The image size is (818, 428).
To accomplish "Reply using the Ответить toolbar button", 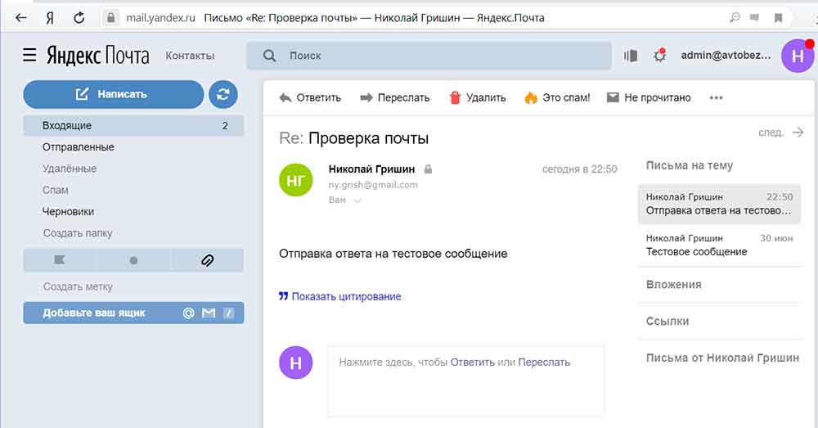I will pos(310,97).
